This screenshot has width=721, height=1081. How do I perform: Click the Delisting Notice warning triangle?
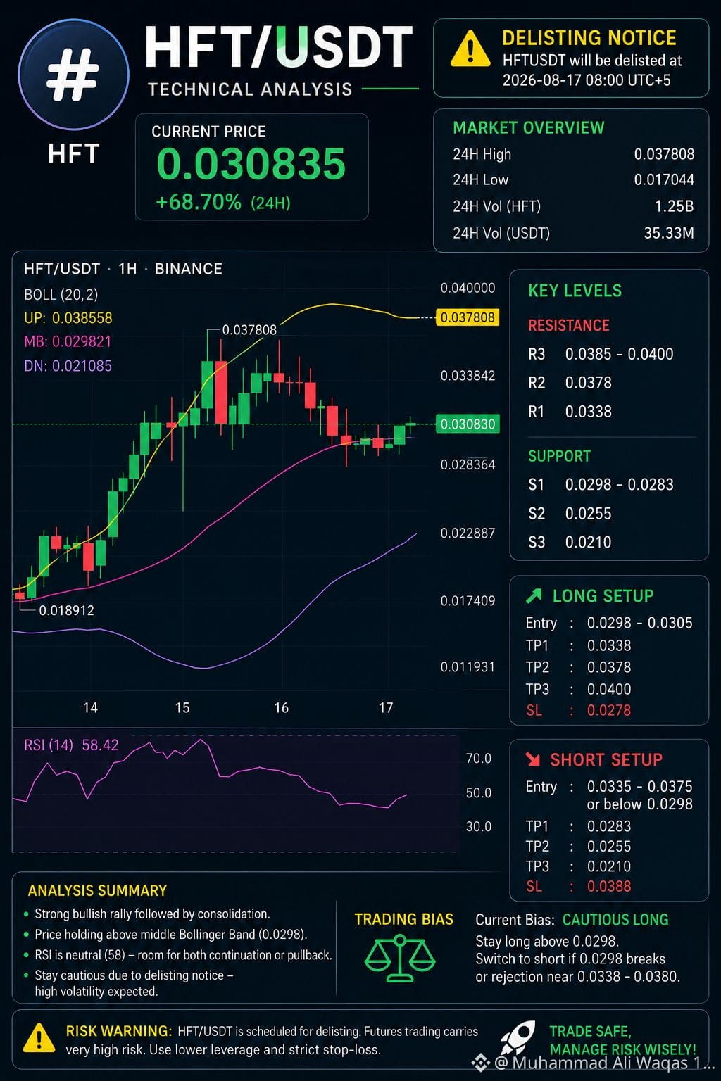pos(470,49)
